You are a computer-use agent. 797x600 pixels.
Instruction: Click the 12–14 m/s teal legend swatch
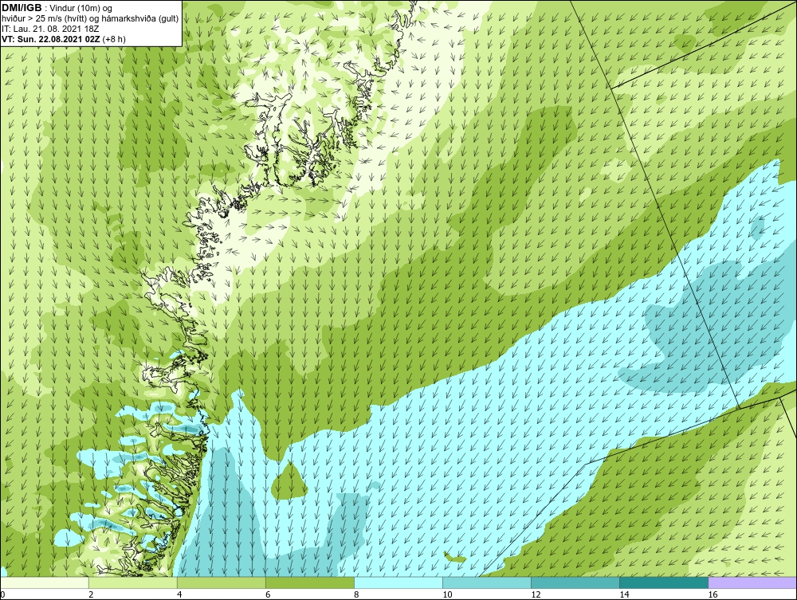(575, 582)
